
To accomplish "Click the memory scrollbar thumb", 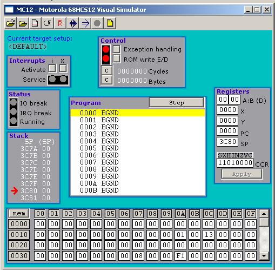I will pyautogui.click(x=264, y=222).
